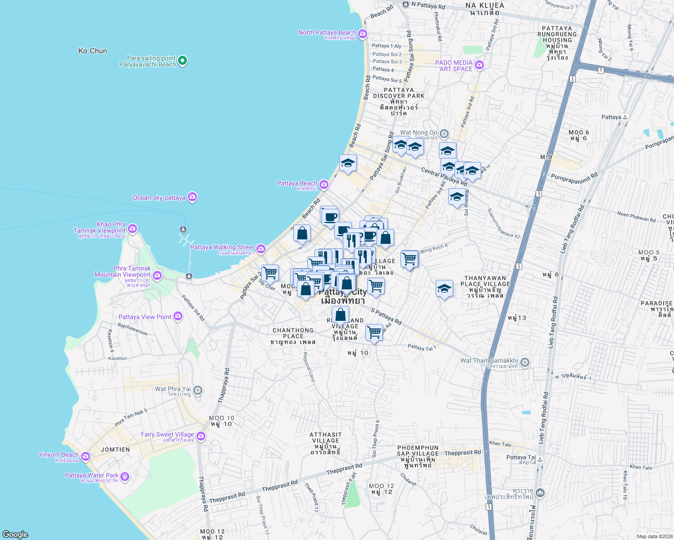Click the Rajchawaroon road label
This screenshot has width=674, height=540.
point(132,329)
